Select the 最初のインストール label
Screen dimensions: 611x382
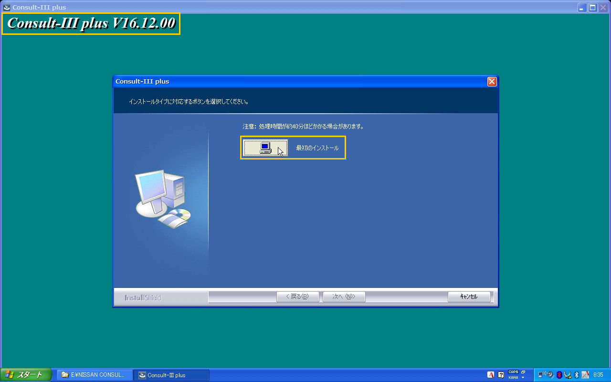tap(317, 148)
